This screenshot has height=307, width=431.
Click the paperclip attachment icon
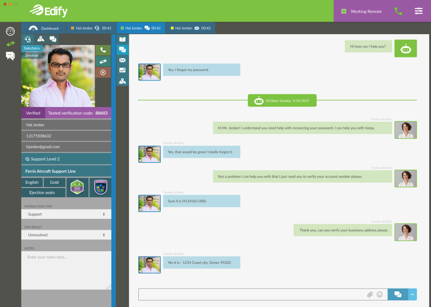tap(370, 294)
